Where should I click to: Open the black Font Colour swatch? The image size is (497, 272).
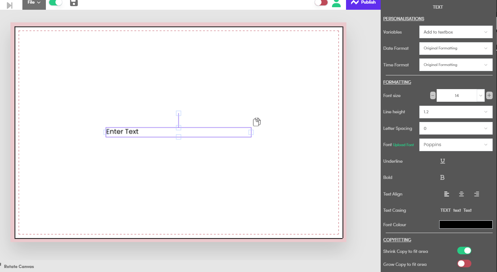[x=466, y=225]
